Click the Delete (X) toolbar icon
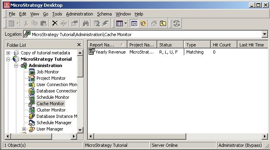 [x=55, y=23]
